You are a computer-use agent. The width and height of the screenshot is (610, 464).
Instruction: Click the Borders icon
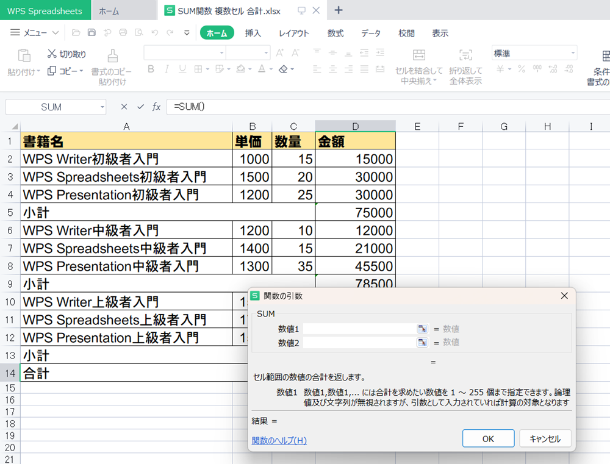198,70
